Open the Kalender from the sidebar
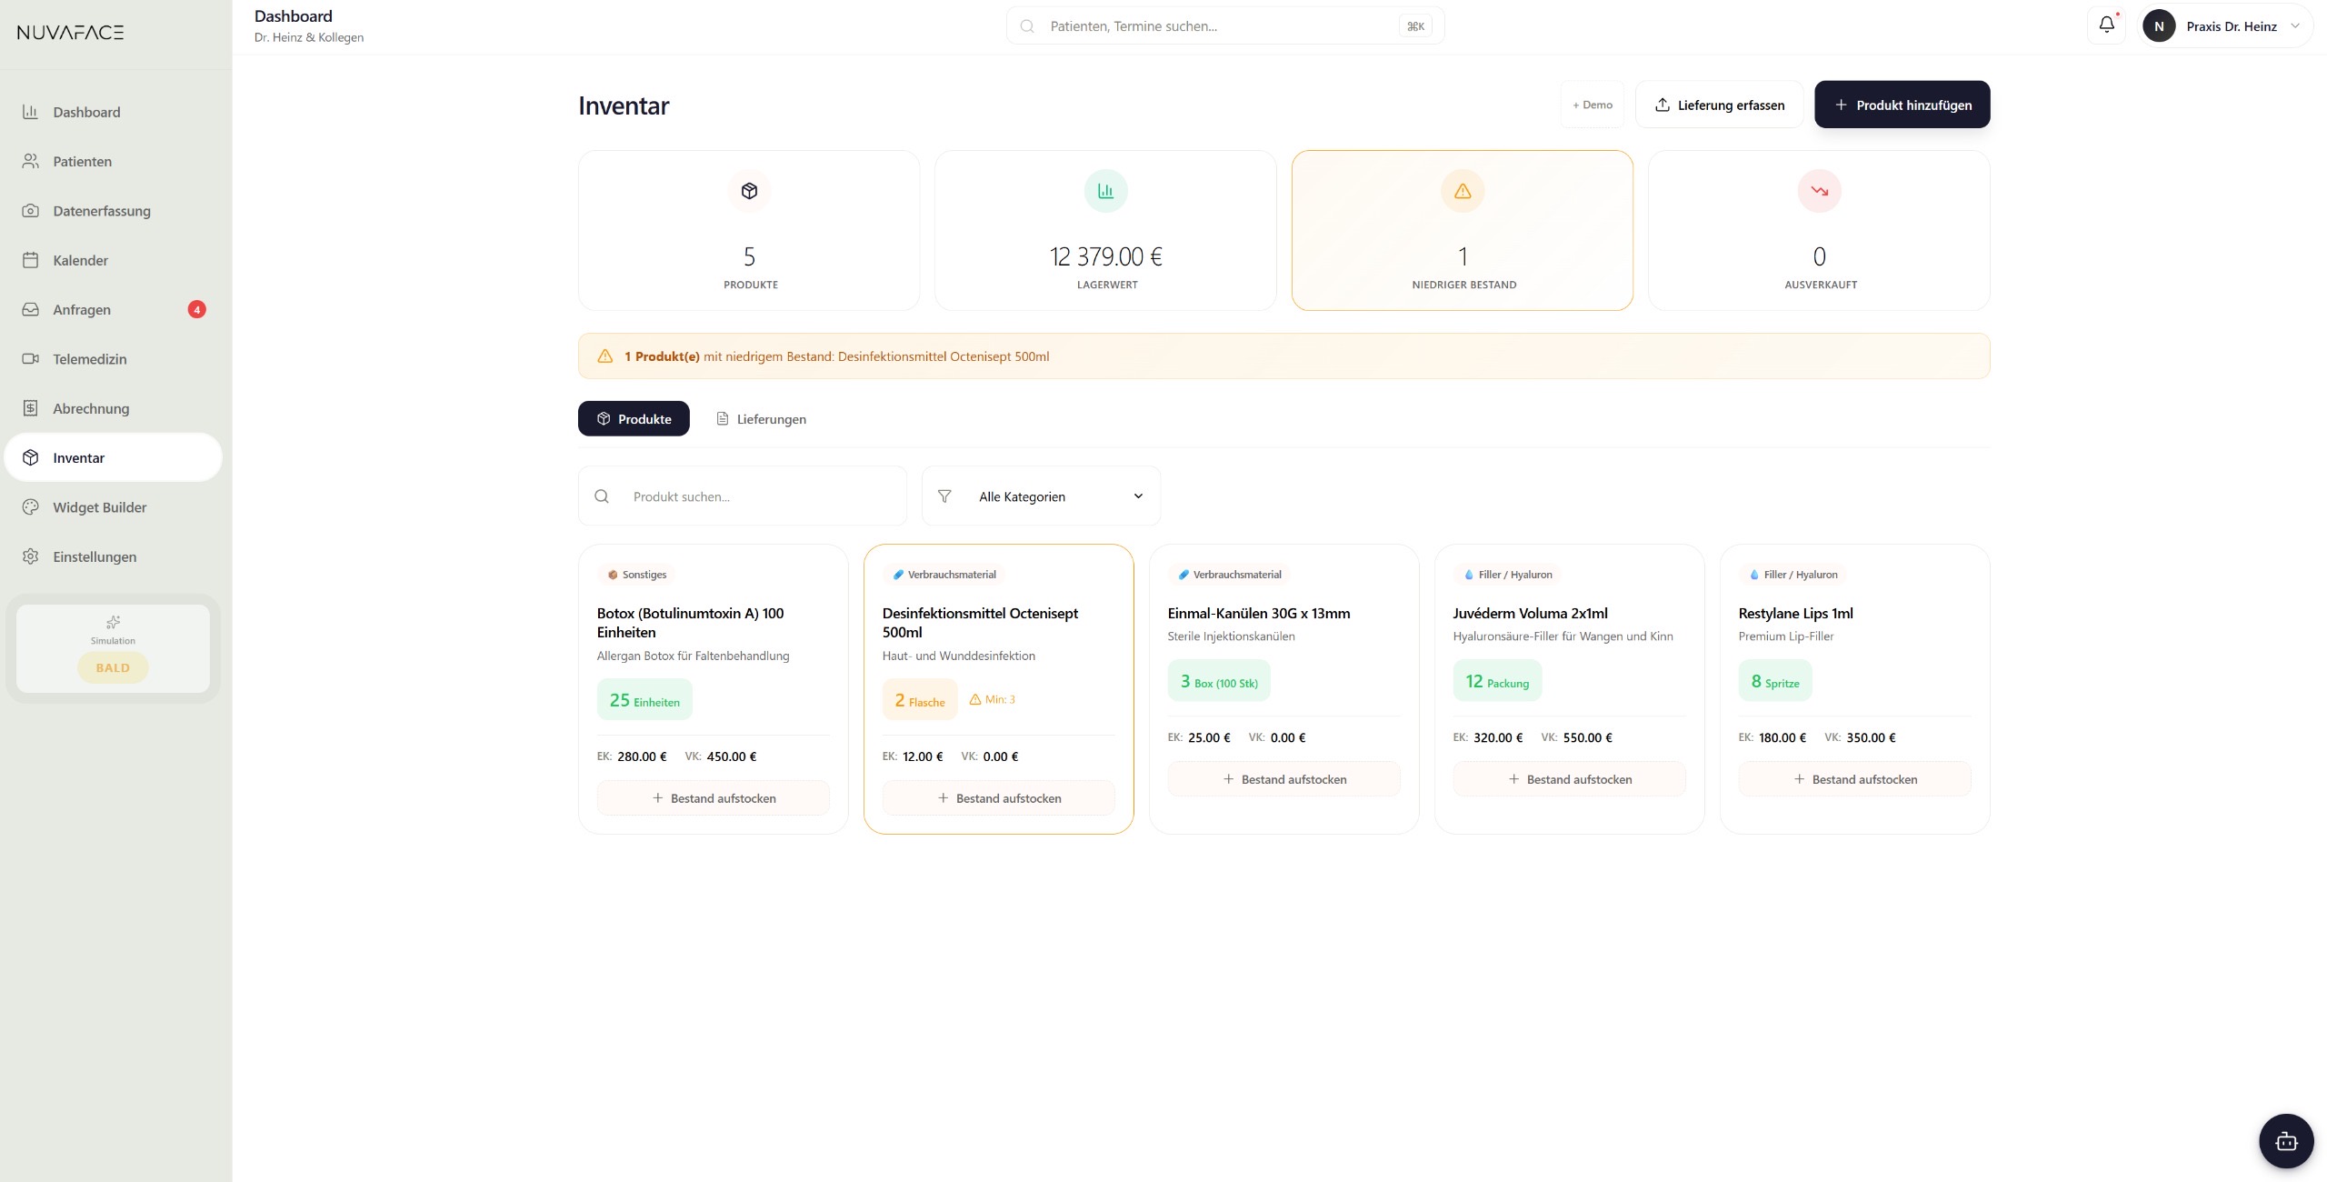This screenshot has width=2327, height=1182. (x=80, y=260)
